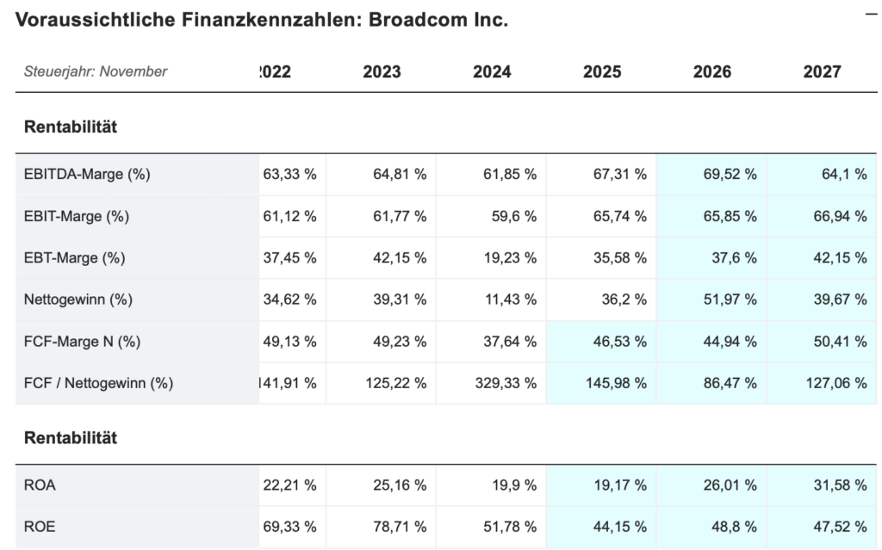Click the Steuerjahr: November header label
Viewport: 882px width, 550px height.
pyautogui.click(x=96, y=72)
